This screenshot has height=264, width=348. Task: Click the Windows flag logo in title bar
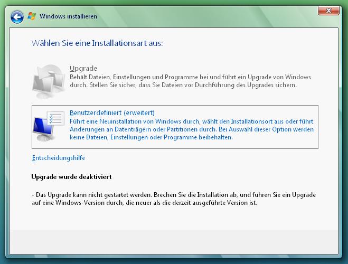[x=32, y=16]
